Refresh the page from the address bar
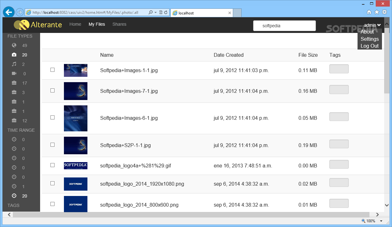 166,13
